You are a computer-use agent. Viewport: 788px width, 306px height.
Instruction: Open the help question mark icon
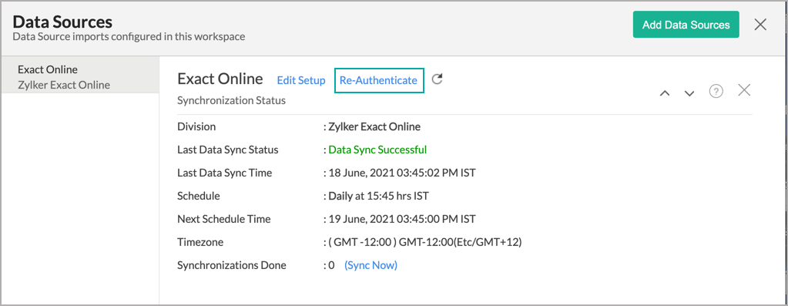point(716,91)
